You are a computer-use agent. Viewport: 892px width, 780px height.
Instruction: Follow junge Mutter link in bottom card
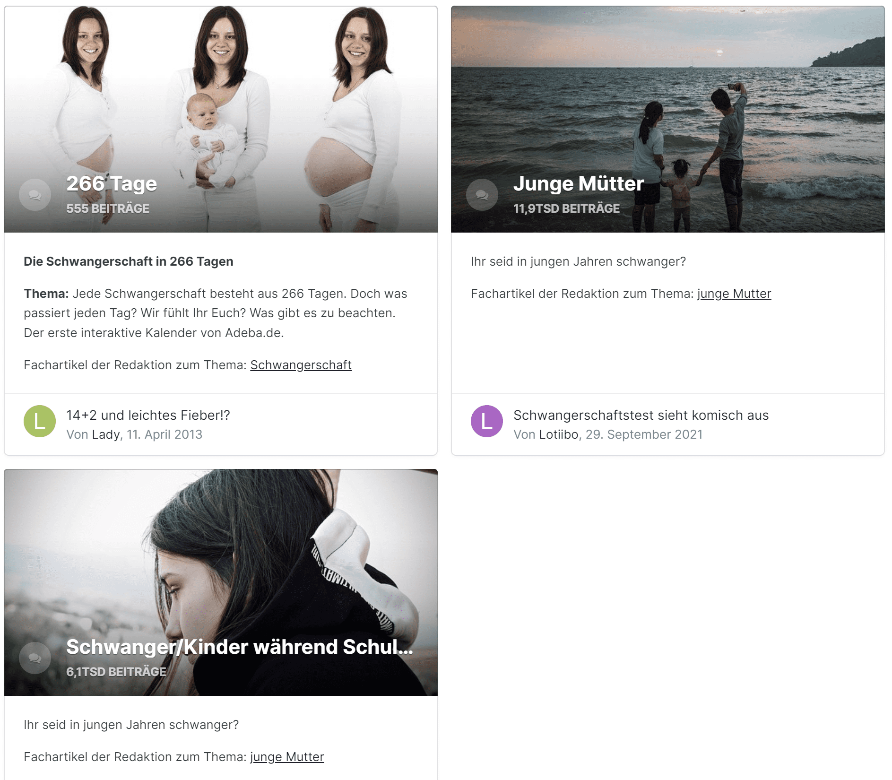[287, 757]
